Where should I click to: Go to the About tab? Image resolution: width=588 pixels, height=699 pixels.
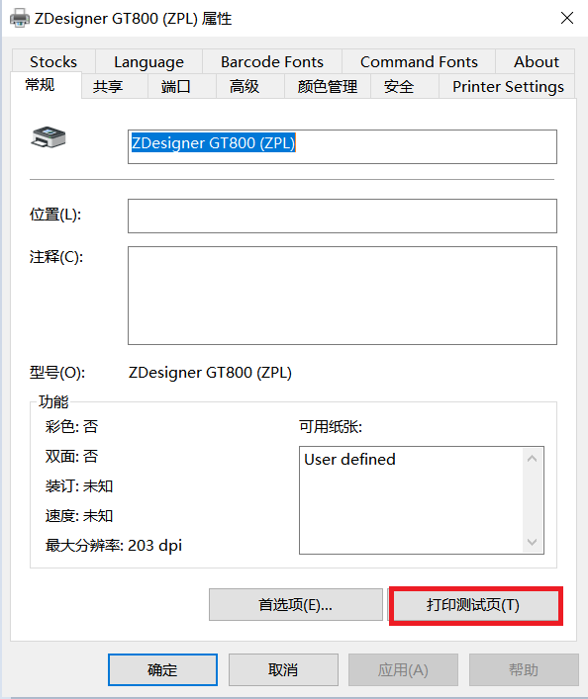pos(536,61)
